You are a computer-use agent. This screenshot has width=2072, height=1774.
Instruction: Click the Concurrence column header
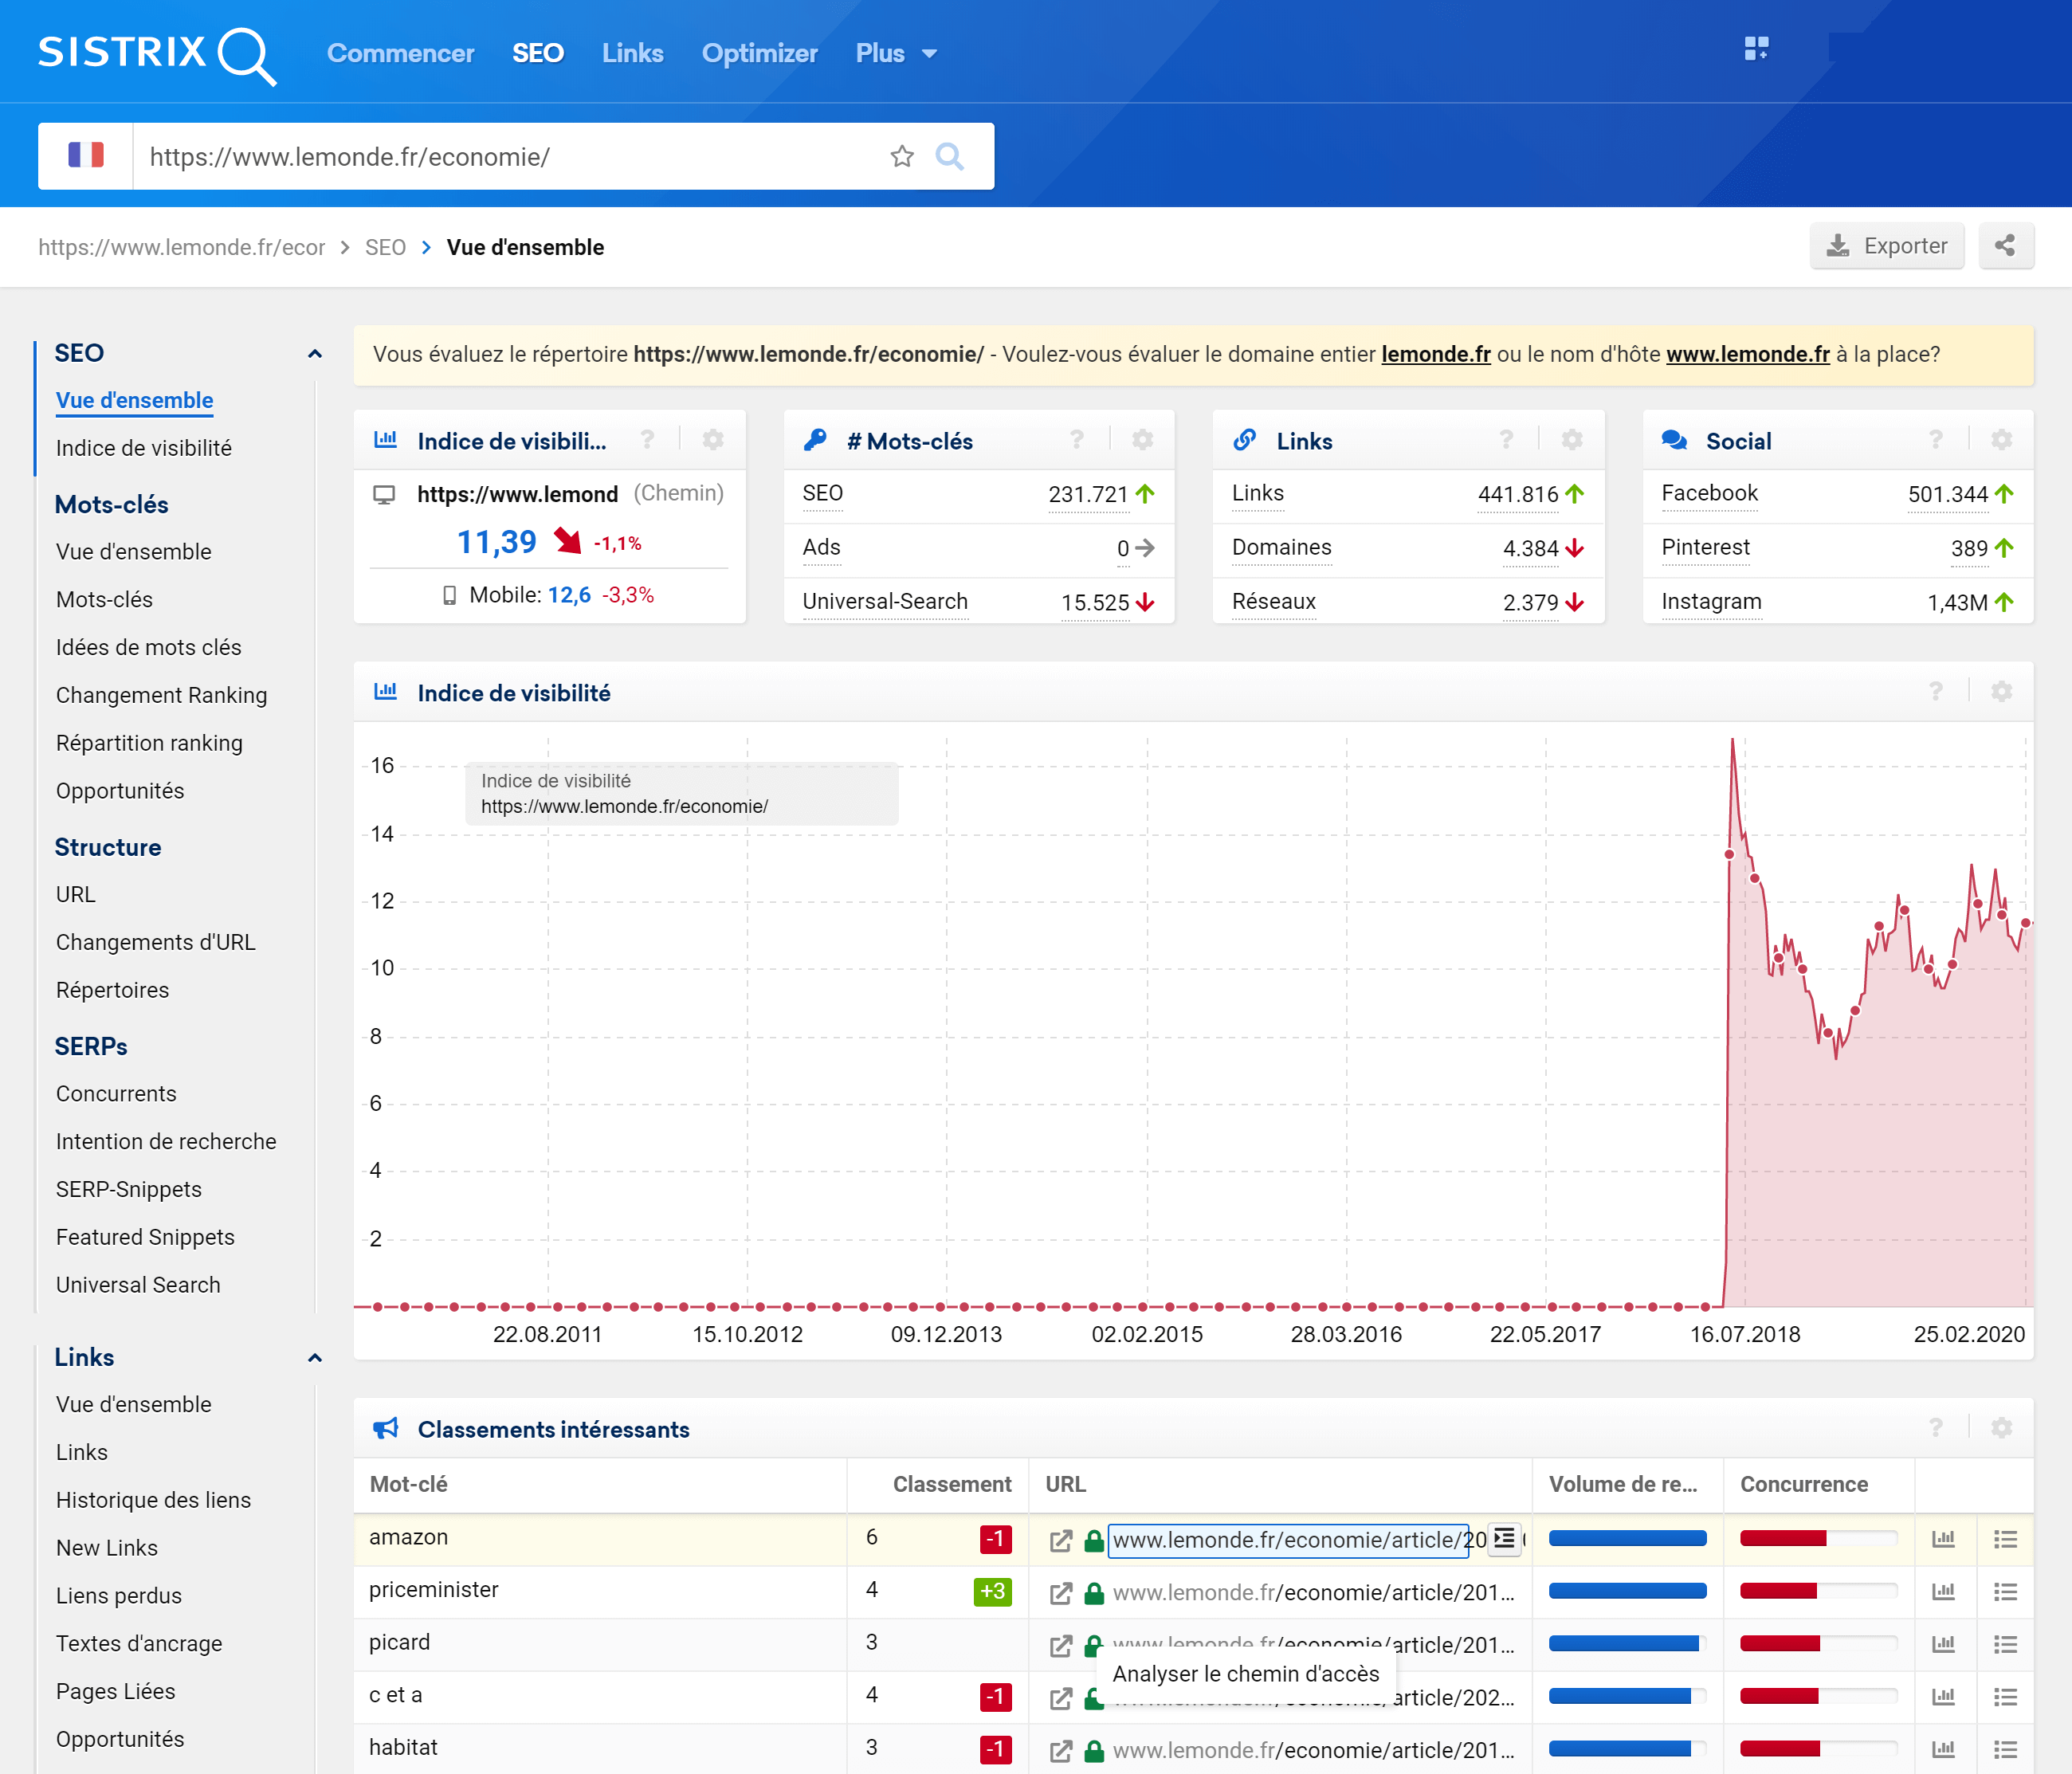click(x=1804, y=1484)
